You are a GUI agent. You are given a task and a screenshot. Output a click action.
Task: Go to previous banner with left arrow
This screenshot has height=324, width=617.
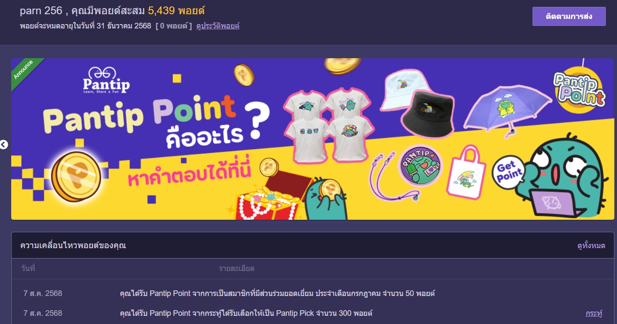(4, 145)
